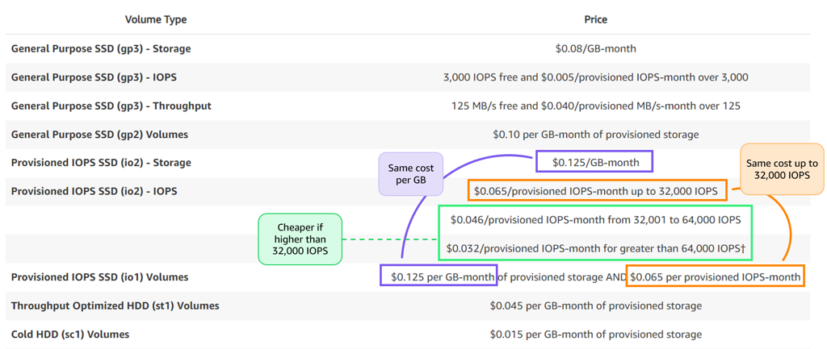Click the Volume Type column header
Screen dimensions: 827x349
coord(156,19)
